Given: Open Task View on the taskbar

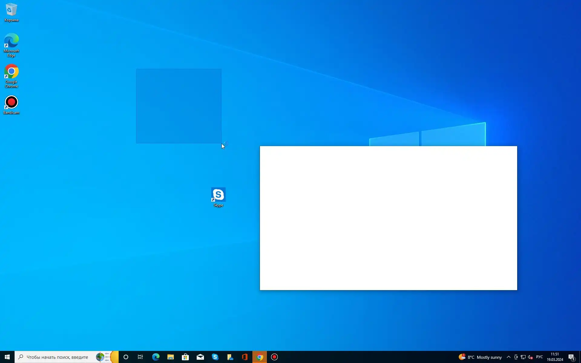Looking at the screenshot, I should pos(140,357).
